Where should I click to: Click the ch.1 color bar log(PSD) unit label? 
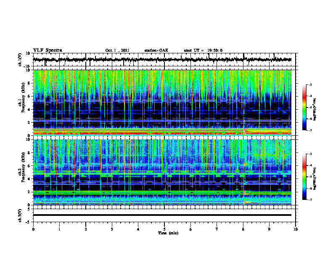coord(315,109)
